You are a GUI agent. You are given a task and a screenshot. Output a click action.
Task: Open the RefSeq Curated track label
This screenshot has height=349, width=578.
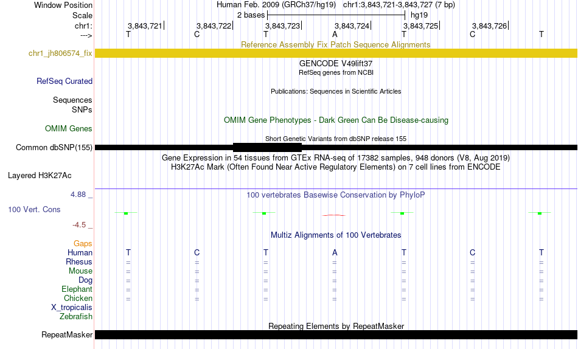click(x=64, y=81)
